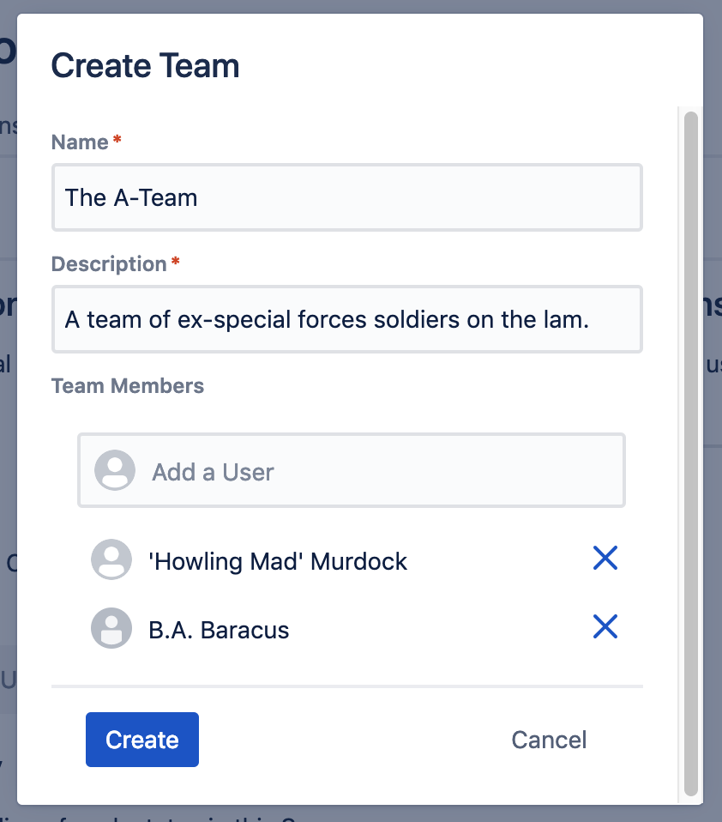The image size is (722, 822).
Task: Click the required asterisk next to Name
Action: (x=117, y=140)
